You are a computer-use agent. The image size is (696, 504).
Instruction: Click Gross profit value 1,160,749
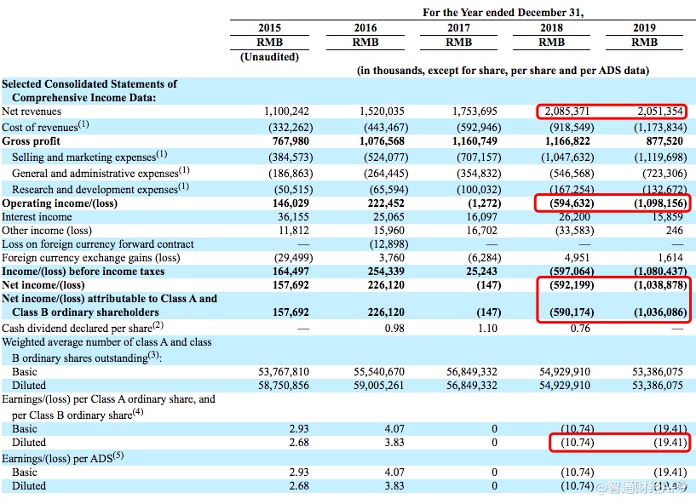[x=475, y=141]
